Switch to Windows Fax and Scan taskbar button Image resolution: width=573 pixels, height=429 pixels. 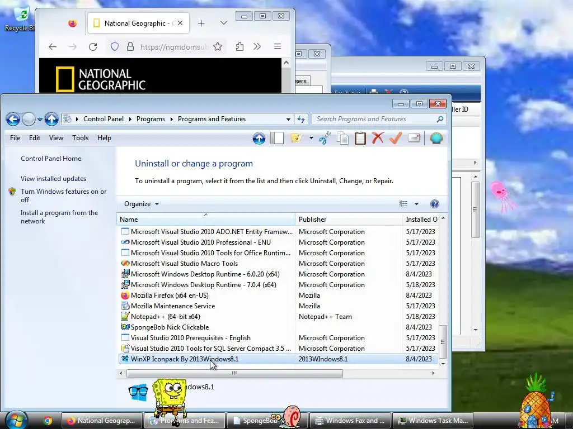pos(350,421)
